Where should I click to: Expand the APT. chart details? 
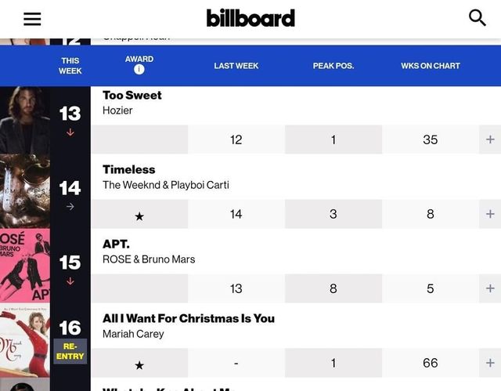(490, 288)
